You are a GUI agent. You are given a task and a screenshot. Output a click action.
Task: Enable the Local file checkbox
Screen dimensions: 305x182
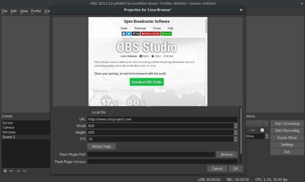click(89, 112)
